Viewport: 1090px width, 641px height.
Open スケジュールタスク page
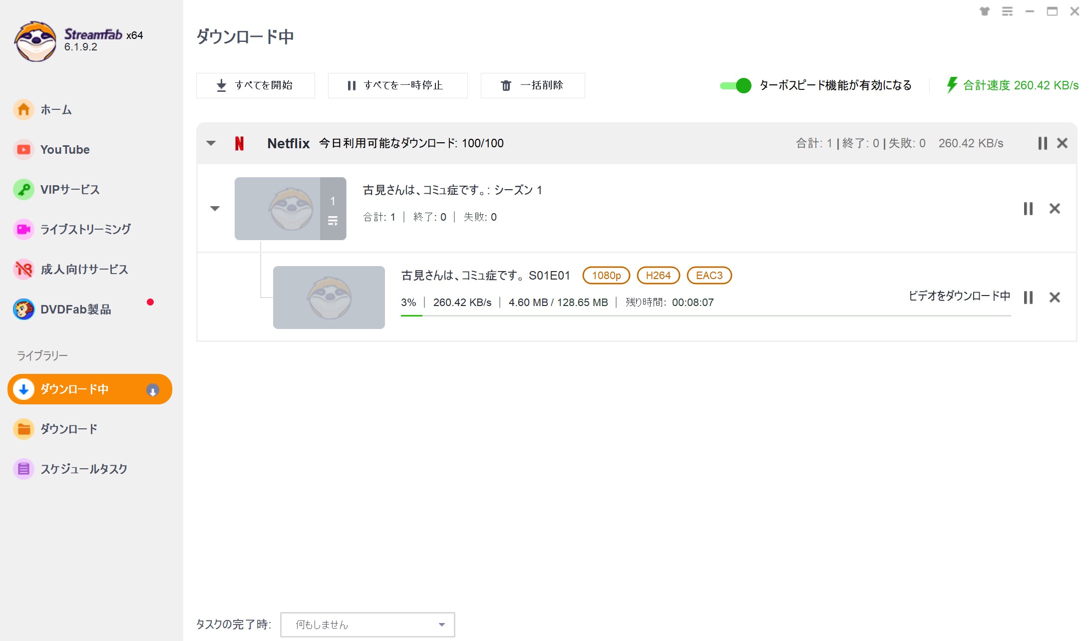tap(83, 469)
